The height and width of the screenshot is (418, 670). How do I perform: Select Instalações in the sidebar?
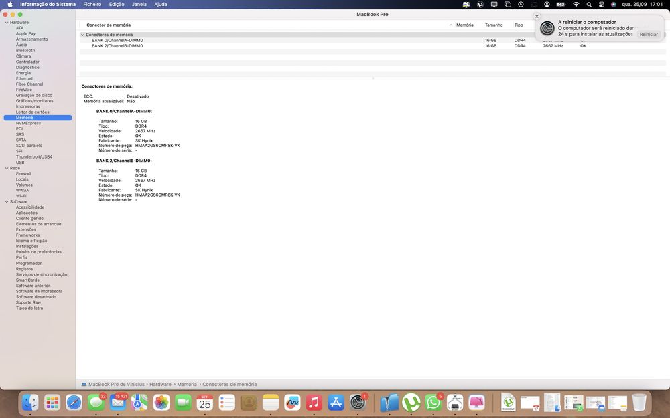[x=27, y=247]
